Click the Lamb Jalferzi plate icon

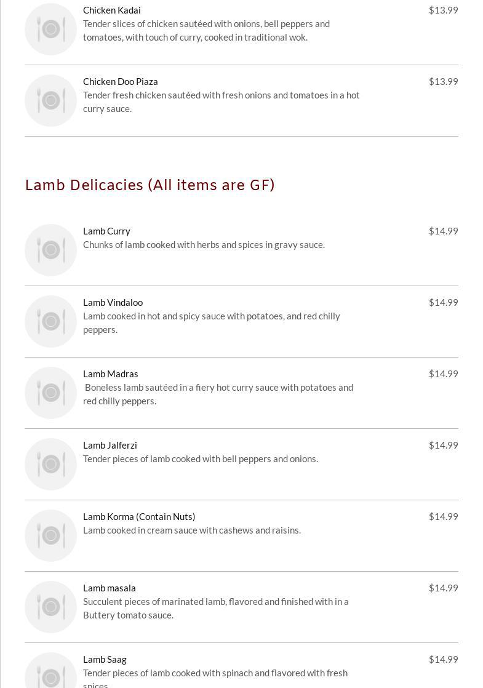[x=50, y=464]
